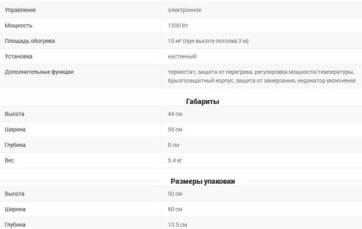Click the Габариты section heading
Screen dimensions: 362x229
203,102
